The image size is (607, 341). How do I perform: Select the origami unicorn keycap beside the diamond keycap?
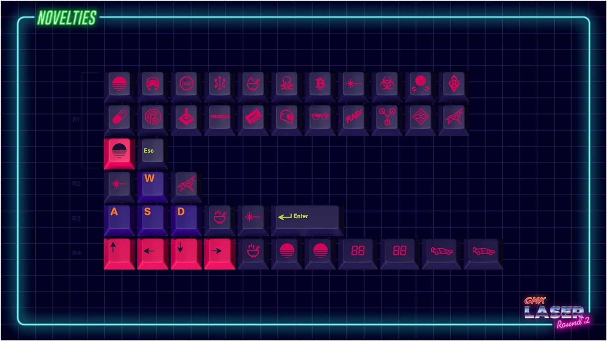(454, 120)
